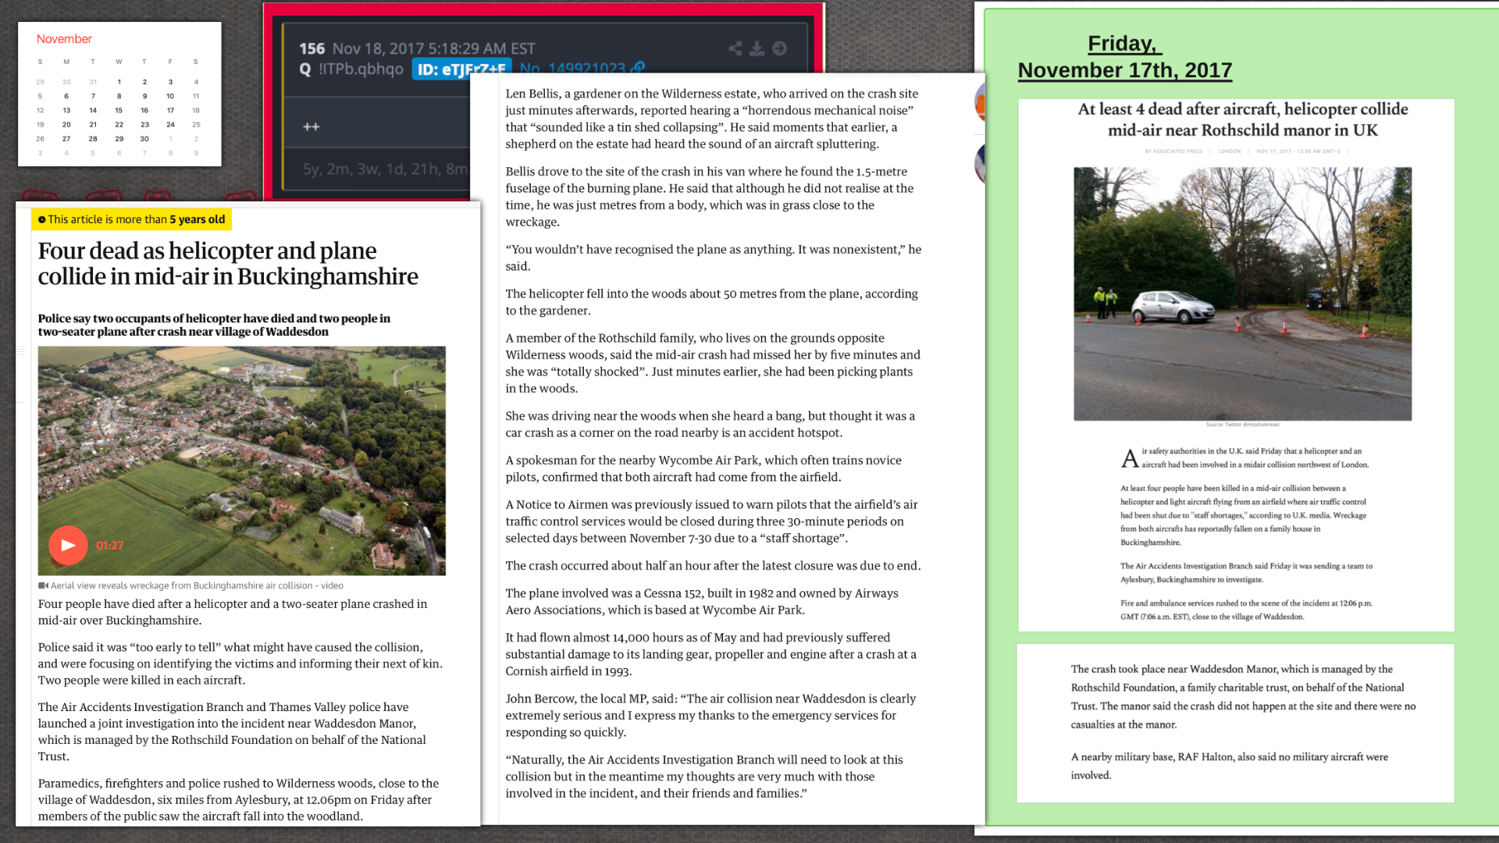The height and width of the screenshot is (843, 1499).
Task: Open post link No. 149921023
Action: pos(573,68)
